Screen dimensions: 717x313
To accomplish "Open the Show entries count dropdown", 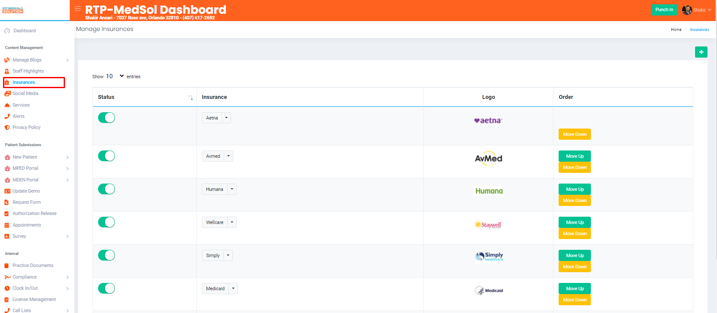I will pos(115,77).
